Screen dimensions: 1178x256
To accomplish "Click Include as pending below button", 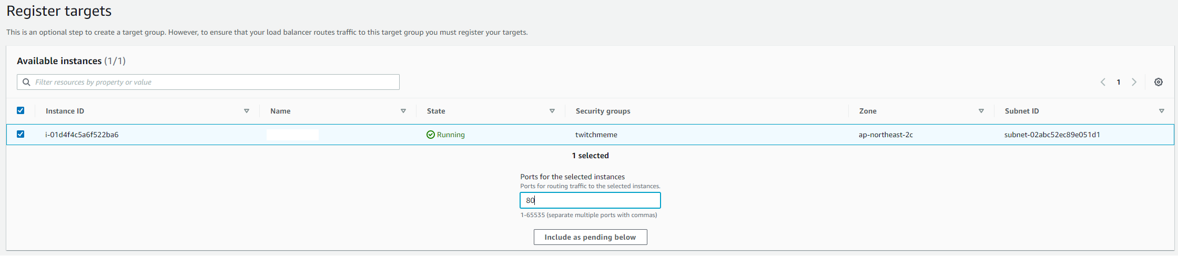I will pyautogui.click(x=590, y=237).
